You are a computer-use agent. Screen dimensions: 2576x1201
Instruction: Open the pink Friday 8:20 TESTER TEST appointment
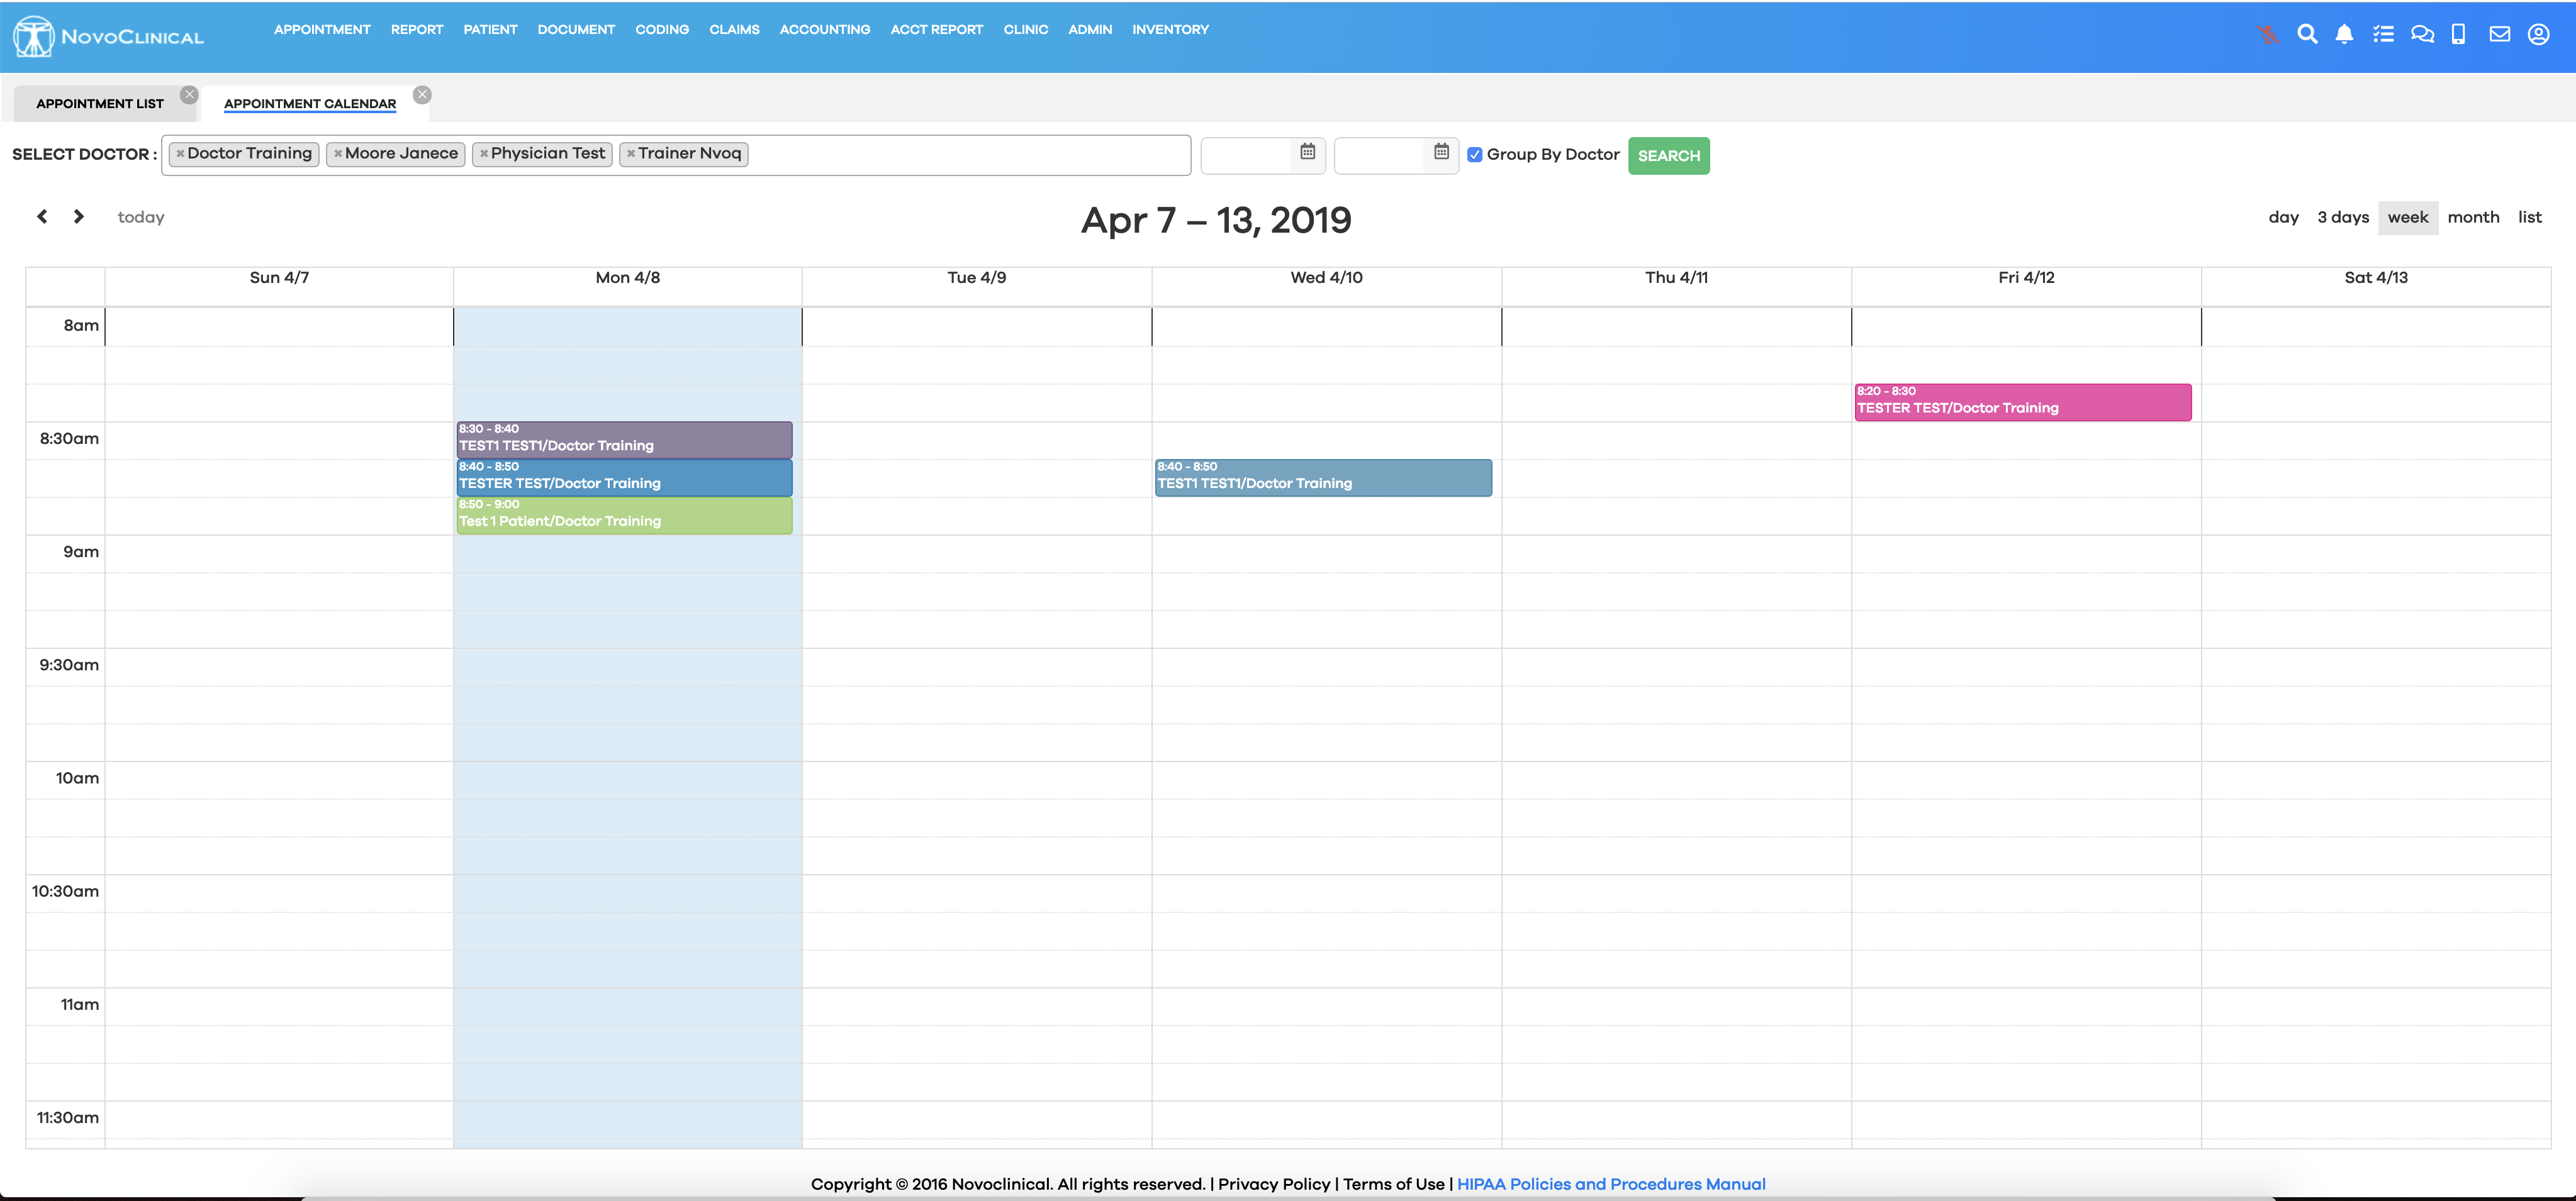(2022, 402)
